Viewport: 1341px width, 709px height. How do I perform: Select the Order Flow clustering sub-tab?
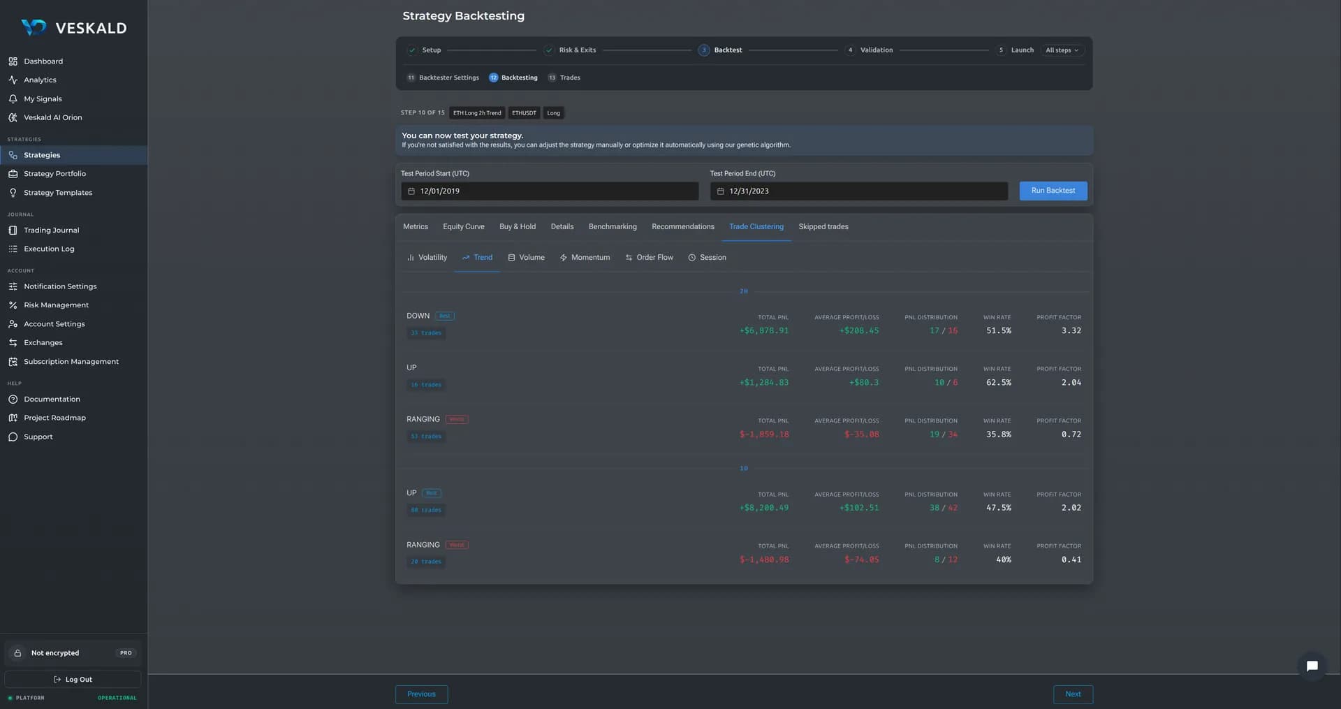pyautogui.click(x=649, y=258)
